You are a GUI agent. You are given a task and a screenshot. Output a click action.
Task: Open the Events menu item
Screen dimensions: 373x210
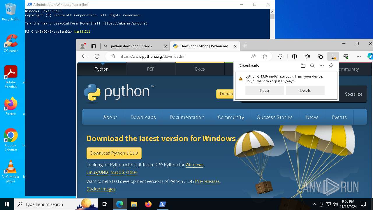pos(339,117)
